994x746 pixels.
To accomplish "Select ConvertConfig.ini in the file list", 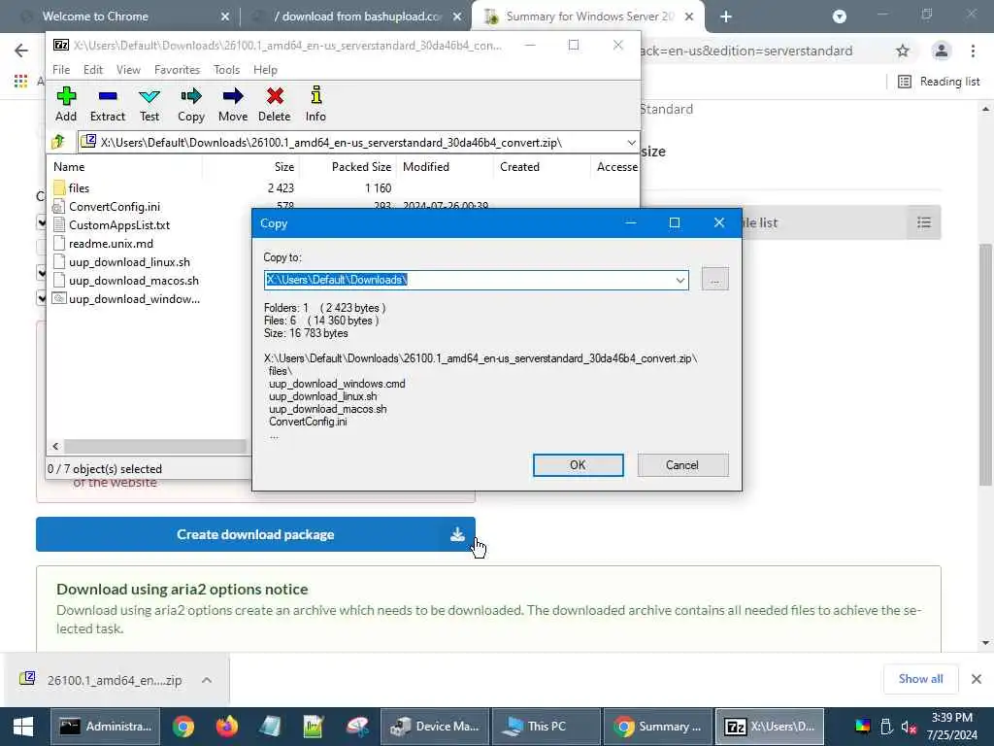I will point(115,206).
